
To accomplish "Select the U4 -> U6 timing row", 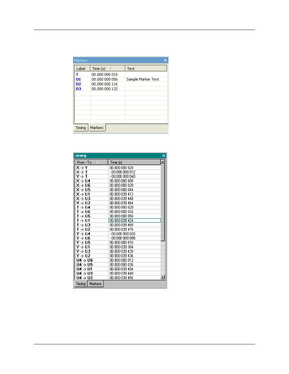I will coord(118,260).
